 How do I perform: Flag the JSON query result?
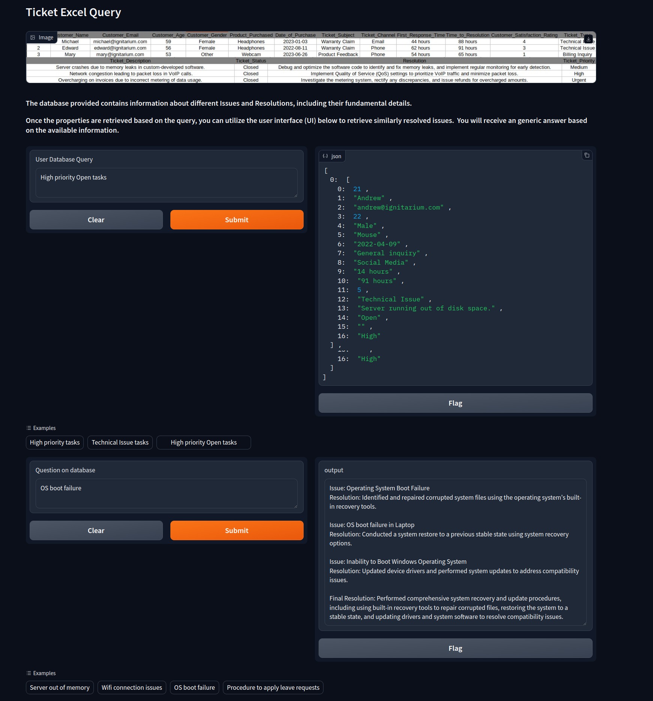[x=455, y=403]
